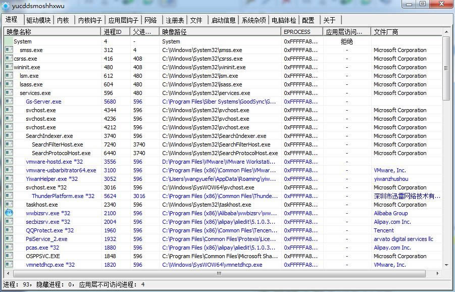Click the vertical scrollbar thumb
Viewport: 455px width, 292px height.
click(x=446, y=68)
